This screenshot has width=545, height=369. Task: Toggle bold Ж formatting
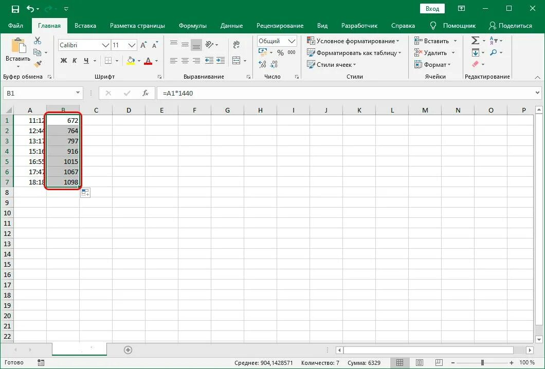tap(64, 61)
